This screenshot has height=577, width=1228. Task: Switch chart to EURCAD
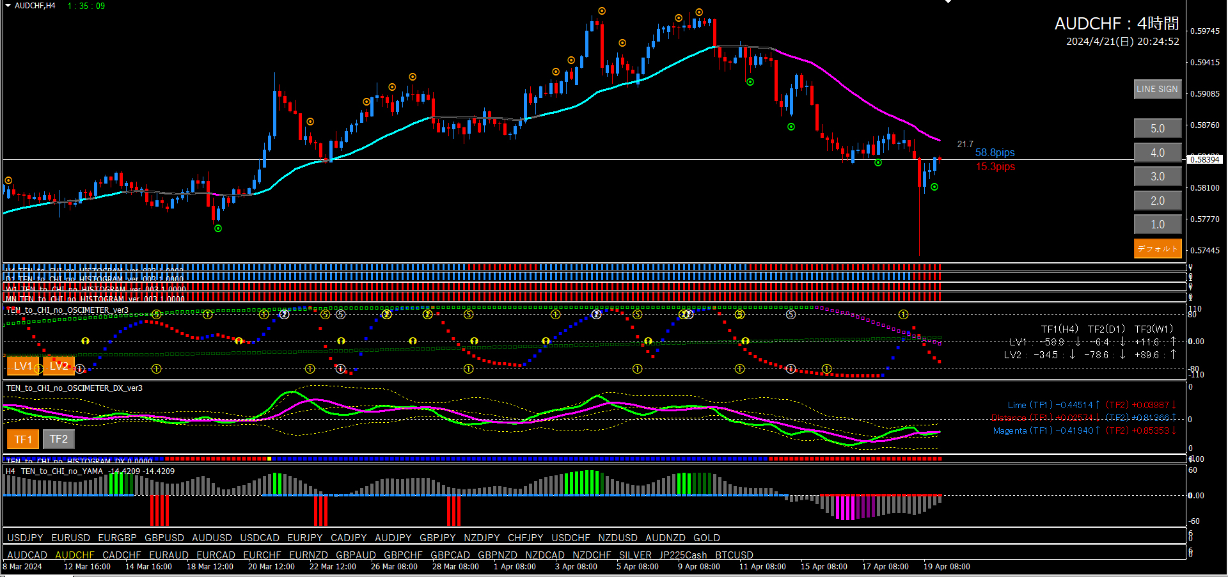point(216,555)
